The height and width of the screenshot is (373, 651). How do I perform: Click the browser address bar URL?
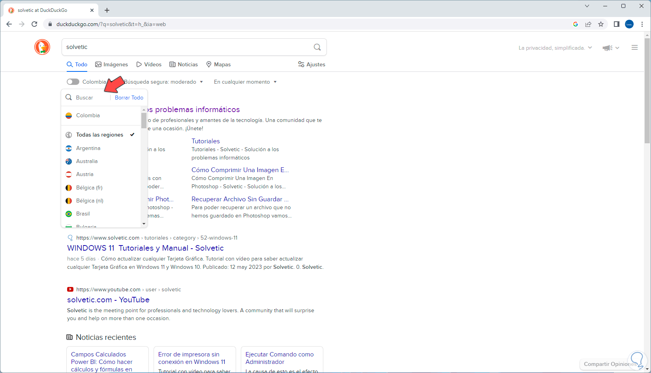coord(111,24)
